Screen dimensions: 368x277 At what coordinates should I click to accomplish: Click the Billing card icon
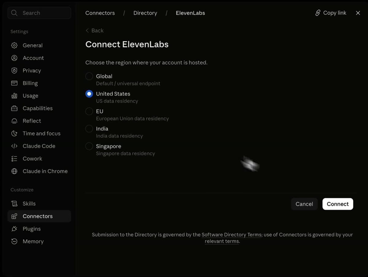[14, 83]
